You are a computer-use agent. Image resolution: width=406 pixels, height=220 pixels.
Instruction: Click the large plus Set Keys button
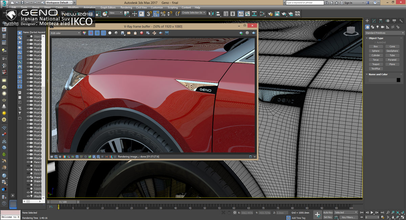click(x=317, y=215)
